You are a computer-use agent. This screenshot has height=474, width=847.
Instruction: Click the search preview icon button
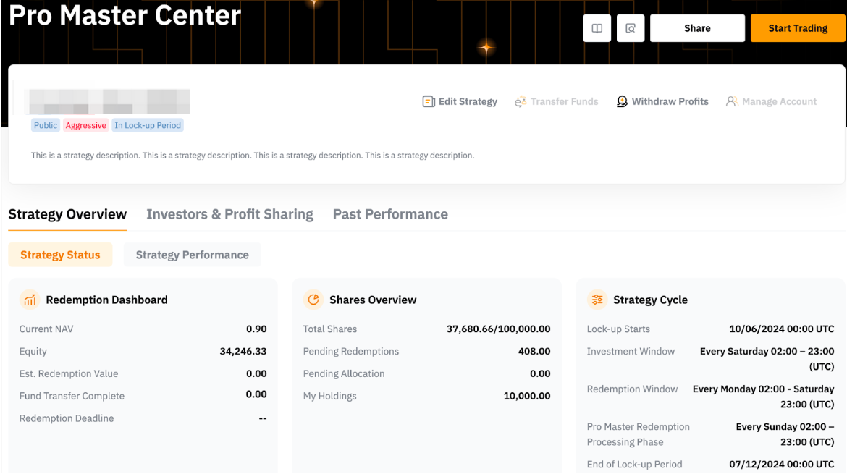click(x=631, y=28)
